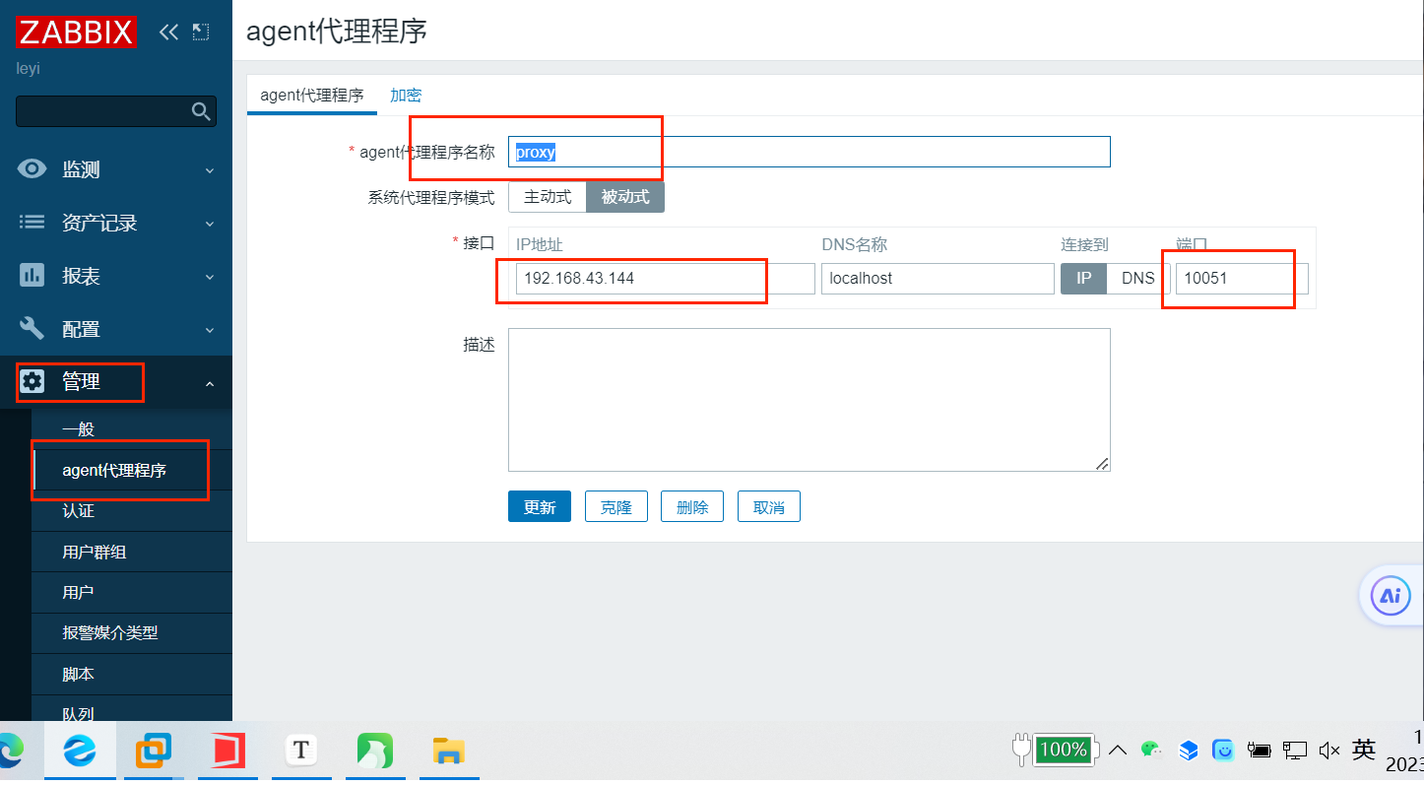Click the wrench icon beside 配置

point(32,329)
